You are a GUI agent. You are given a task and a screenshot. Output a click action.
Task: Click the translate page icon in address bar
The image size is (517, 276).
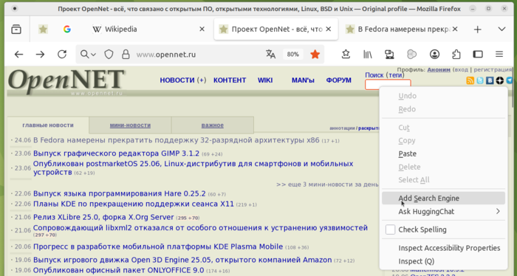(x=271, y=55)
